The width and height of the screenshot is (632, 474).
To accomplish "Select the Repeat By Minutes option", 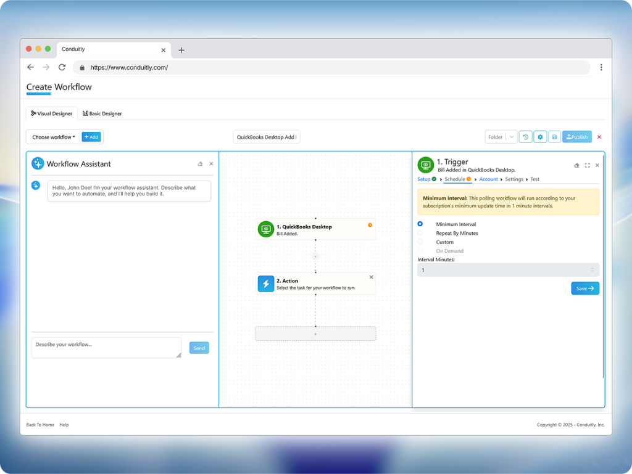I will (x=420, y=233).
